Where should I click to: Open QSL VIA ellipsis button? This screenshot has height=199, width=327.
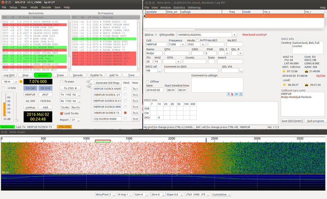tap(241, 71)
